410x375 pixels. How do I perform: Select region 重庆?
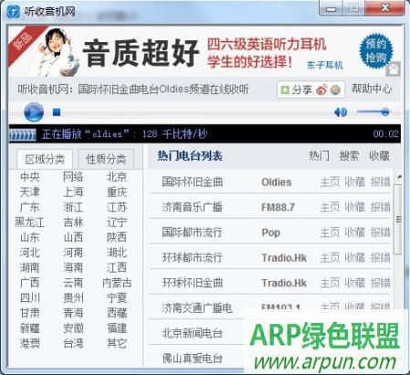pos(117,192)
